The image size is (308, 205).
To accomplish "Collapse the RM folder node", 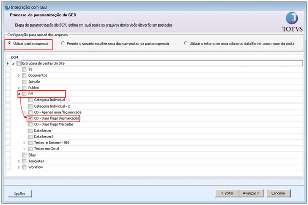I will pos(19,94).
